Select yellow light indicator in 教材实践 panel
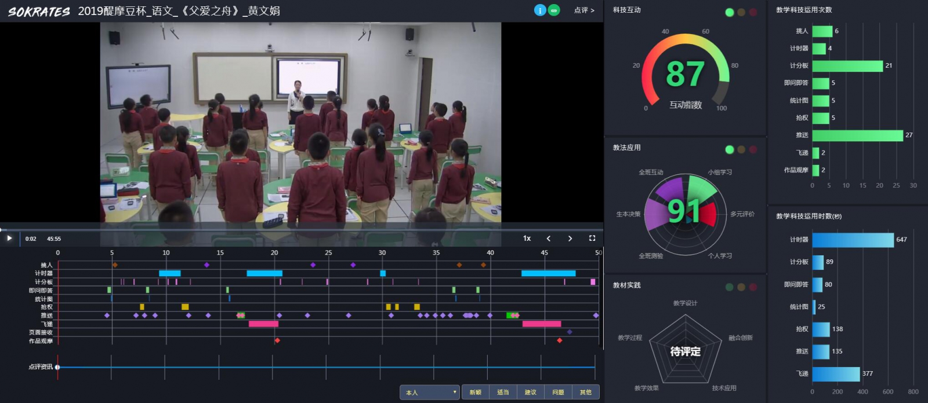 [x=741, y=287]
